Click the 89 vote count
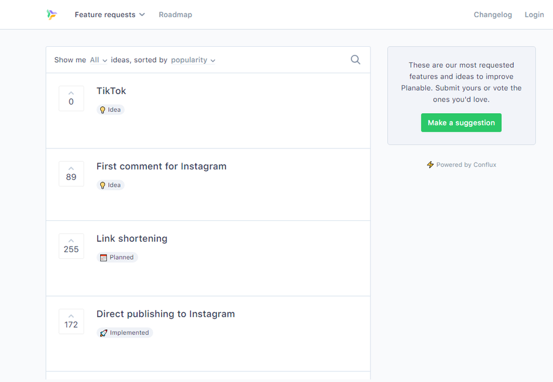 point(71,177)
